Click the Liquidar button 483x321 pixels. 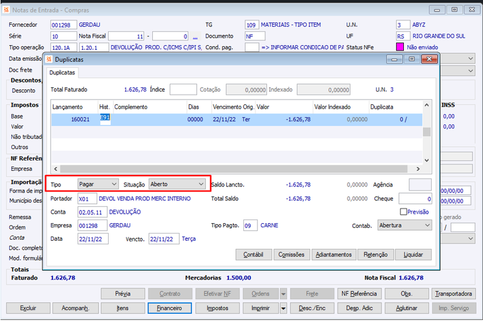click(x=413, y=255)
